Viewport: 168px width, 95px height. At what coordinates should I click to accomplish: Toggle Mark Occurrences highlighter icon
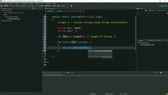pos(17,6)
